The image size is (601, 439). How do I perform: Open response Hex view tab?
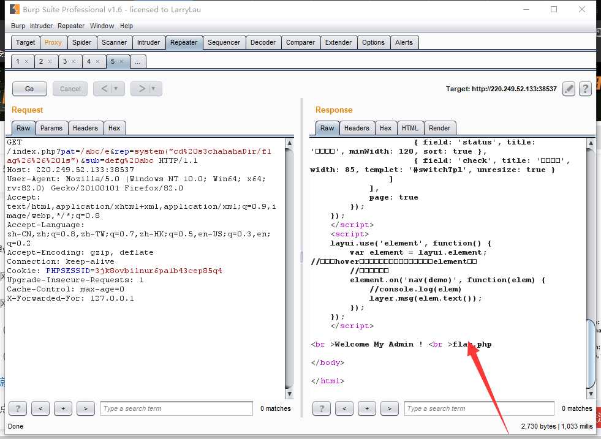point(385,128)
